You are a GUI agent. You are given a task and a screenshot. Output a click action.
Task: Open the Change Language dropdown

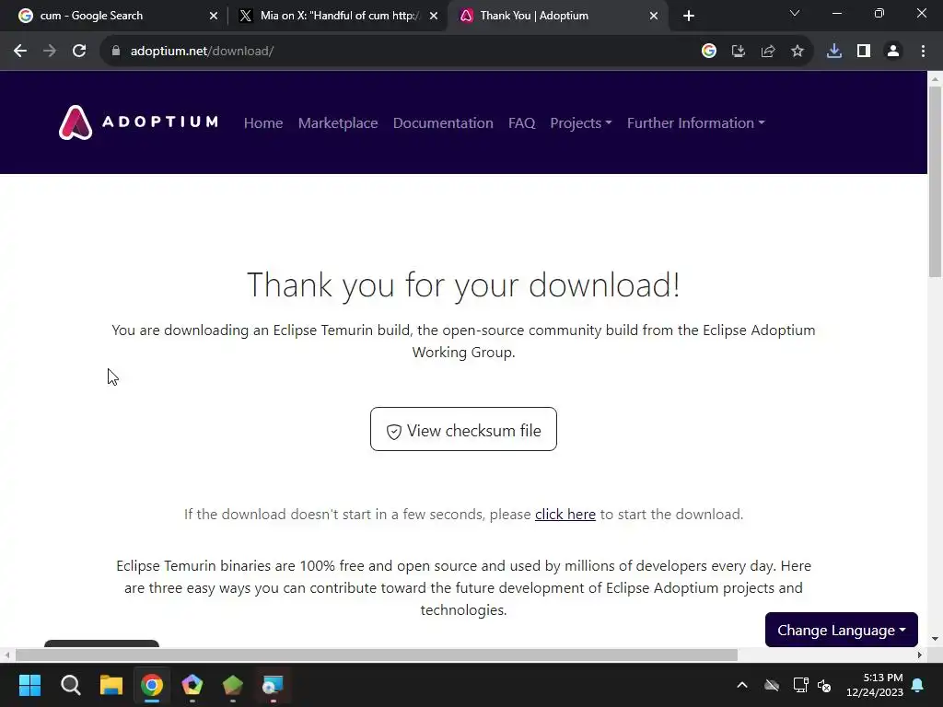pyautogui.click(x=842, y=630)
